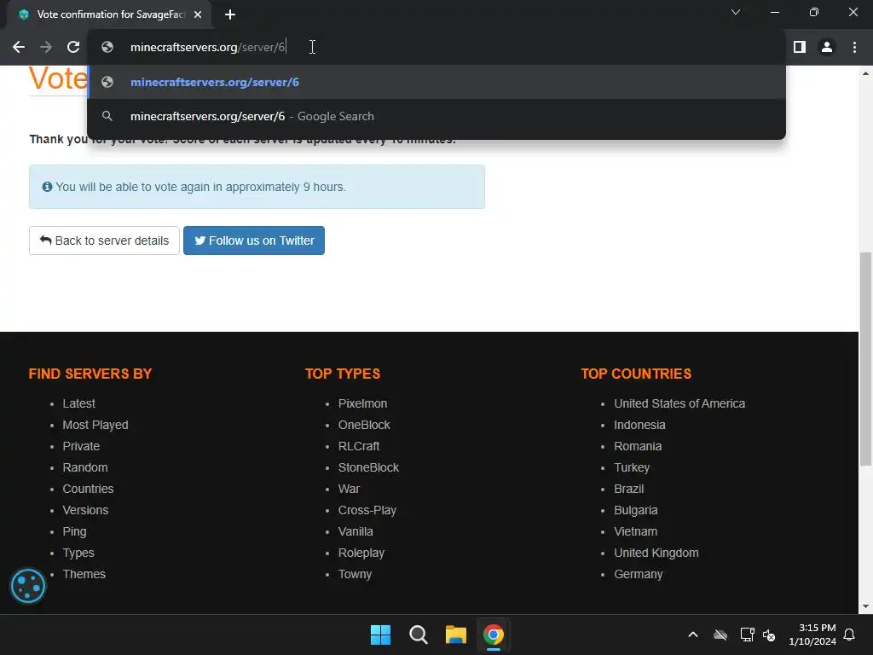Open the Random server link
873x655 pixels.
click(85, 467)
